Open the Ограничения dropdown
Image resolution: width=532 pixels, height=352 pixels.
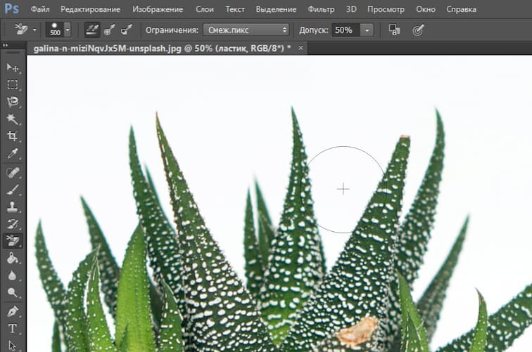(246, 30)
